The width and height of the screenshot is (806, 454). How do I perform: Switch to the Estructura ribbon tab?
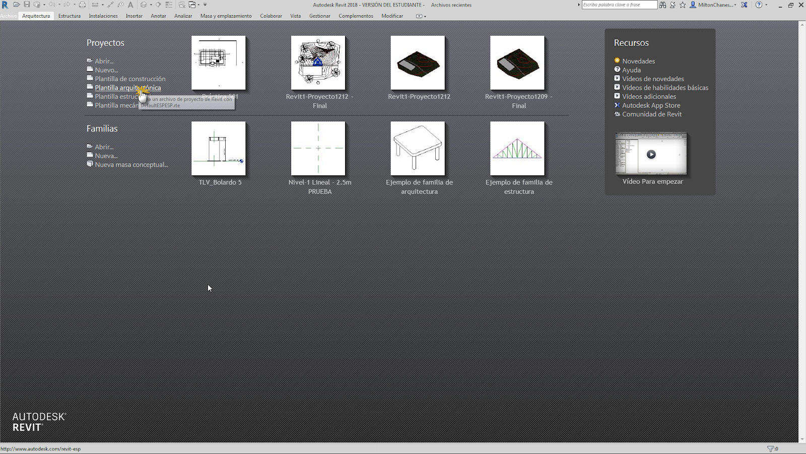click(70, 16)
